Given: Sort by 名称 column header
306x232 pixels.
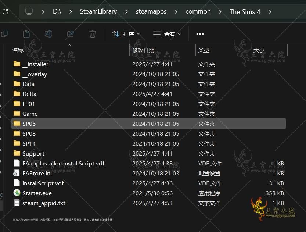Looking at the screenshot, I should [18, 50].
